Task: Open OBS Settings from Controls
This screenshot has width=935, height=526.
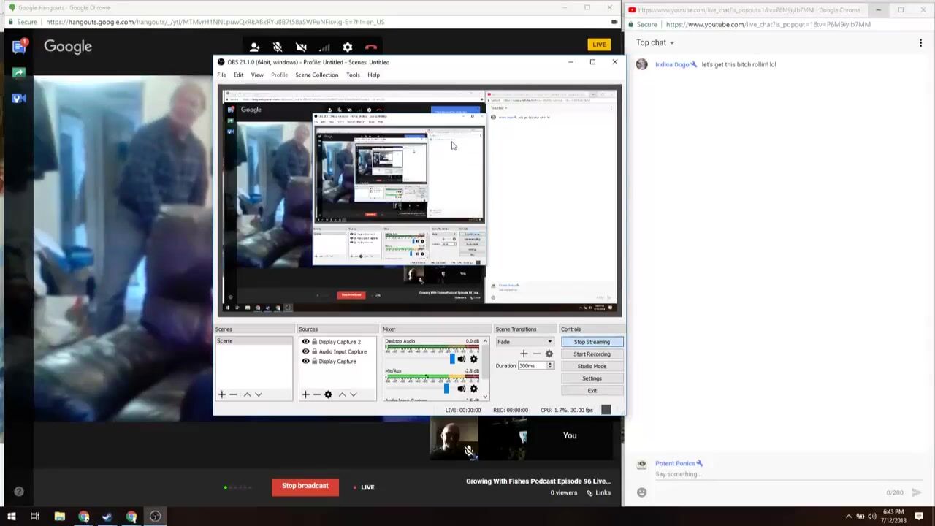Action: point(592,378)
